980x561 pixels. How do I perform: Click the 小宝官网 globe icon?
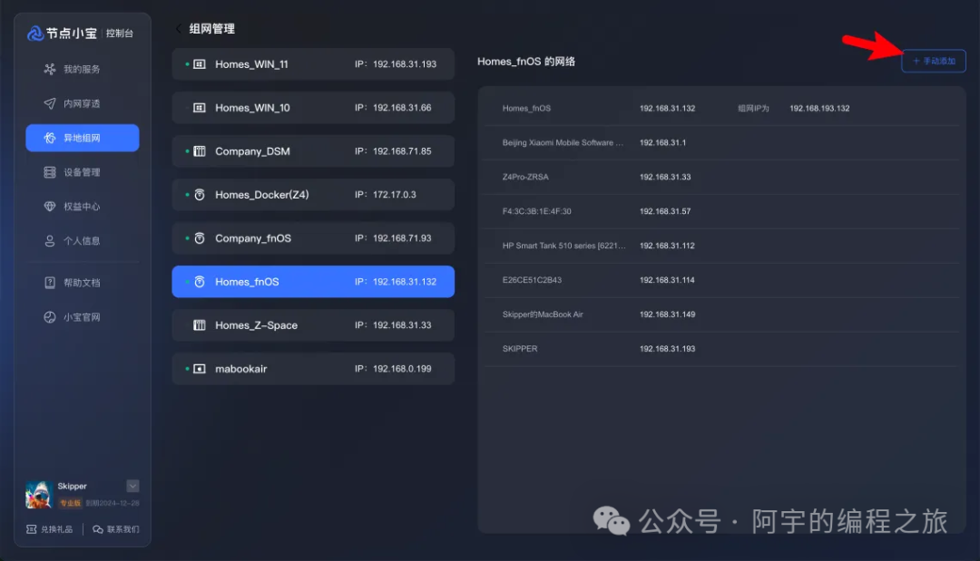click(50, 317)
